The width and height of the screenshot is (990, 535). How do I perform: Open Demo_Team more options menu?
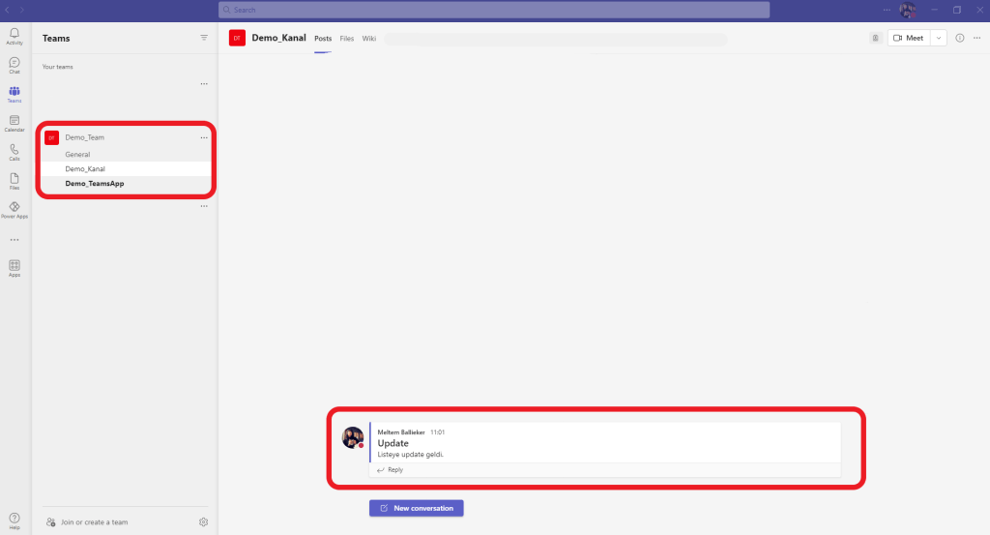pyautogui.click(x=204, y=137)
